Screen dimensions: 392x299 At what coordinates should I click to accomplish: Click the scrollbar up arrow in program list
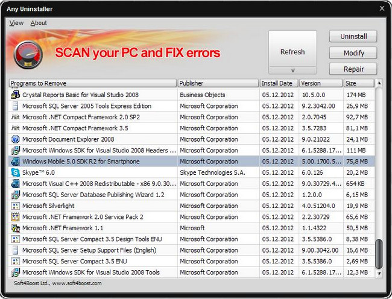[379, 83]
